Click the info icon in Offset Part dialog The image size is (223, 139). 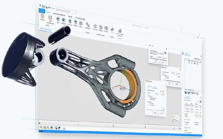(x=164, y=109)
